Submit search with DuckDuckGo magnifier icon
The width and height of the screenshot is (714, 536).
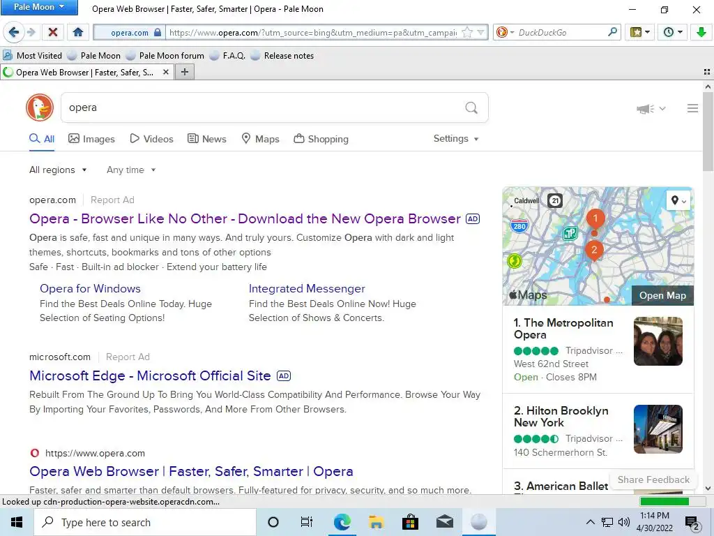pos(471,108)
